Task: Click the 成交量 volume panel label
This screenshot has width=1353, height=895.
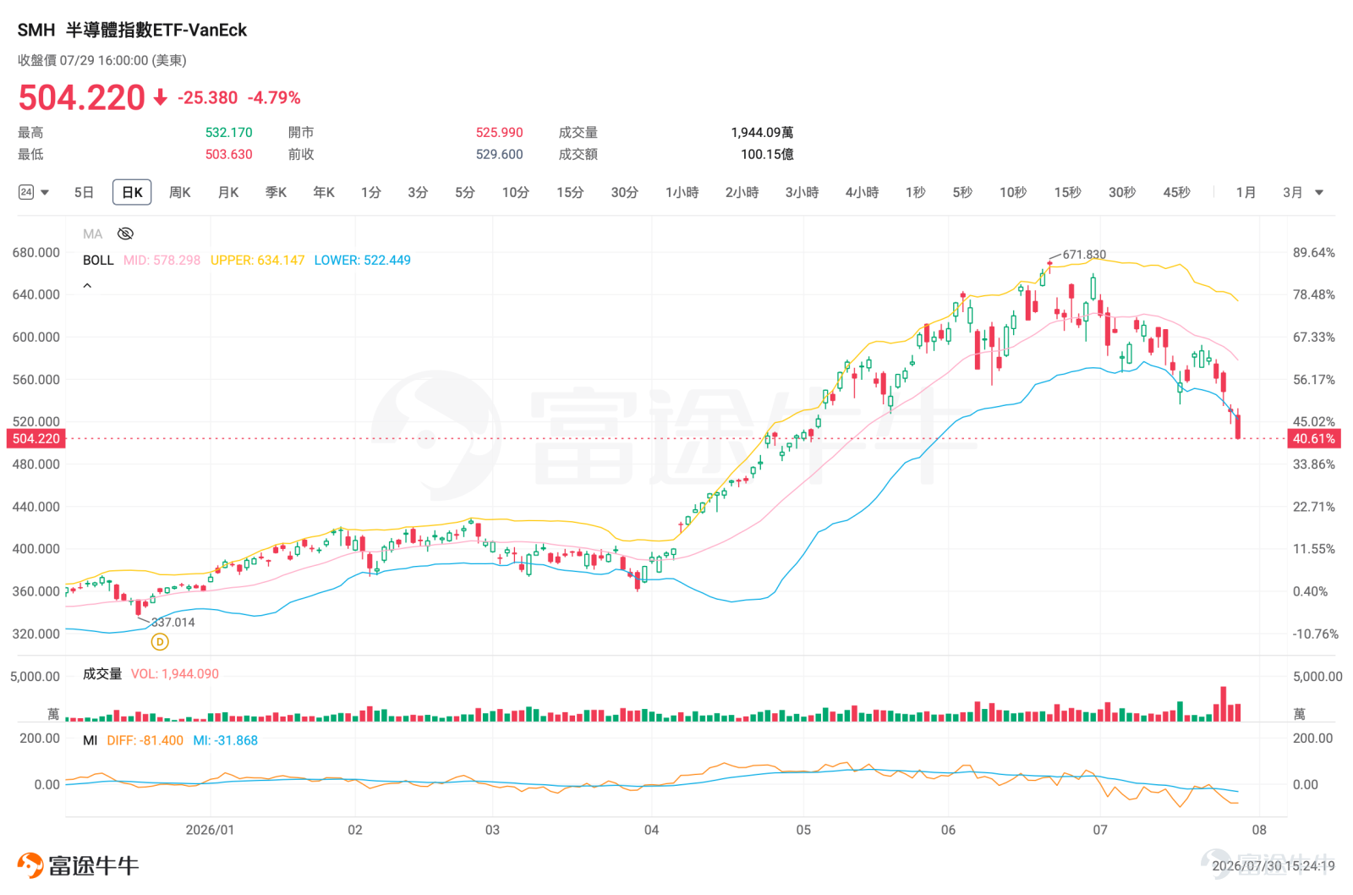Action: pos(102,673)
